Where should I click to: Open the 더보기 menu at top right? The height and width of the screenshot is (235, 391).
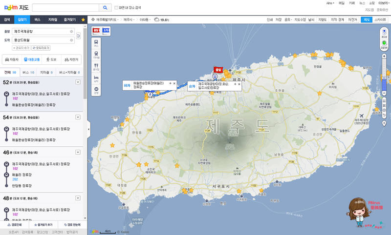tap(384, 3)
